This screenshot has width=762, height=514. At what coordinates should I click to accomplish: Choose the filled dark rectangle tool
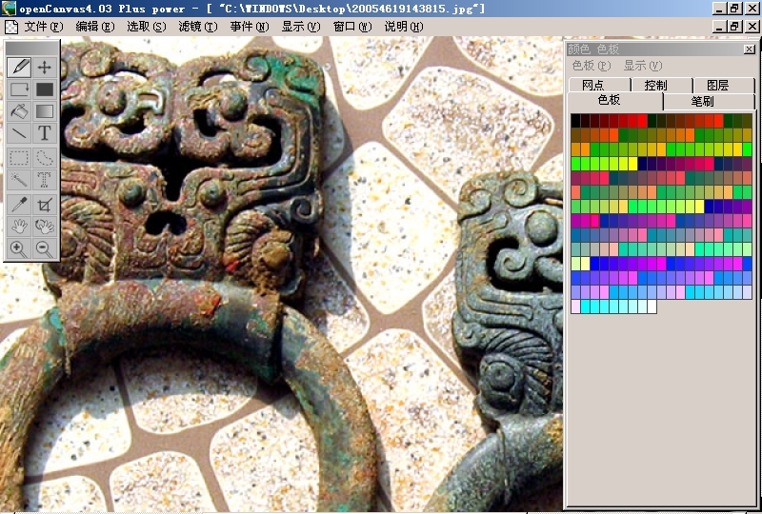(44, 89)
